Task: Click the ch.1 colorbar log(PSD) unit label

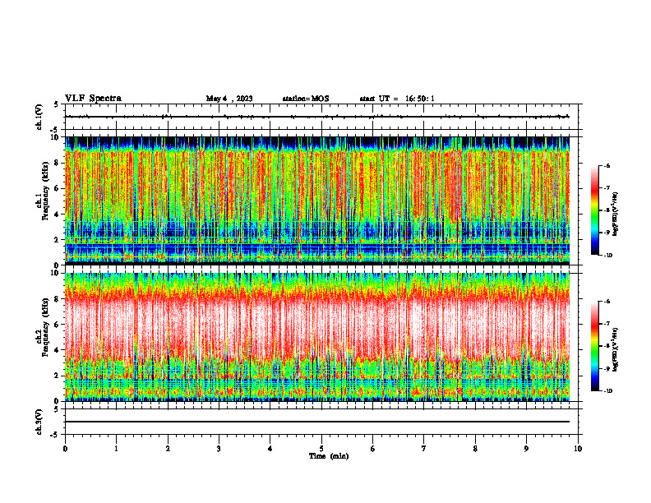Action: [x=615, y=214]
